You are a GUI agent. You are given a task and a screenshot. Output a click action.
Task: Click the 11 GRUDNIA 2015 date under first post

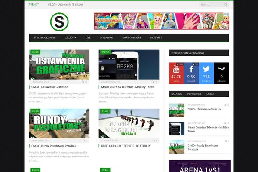pos(40,82)
